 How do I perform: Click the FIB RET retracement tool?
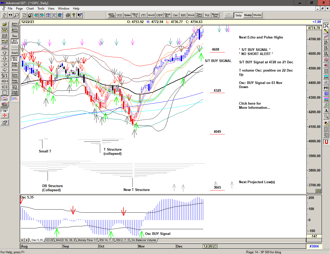326,42
